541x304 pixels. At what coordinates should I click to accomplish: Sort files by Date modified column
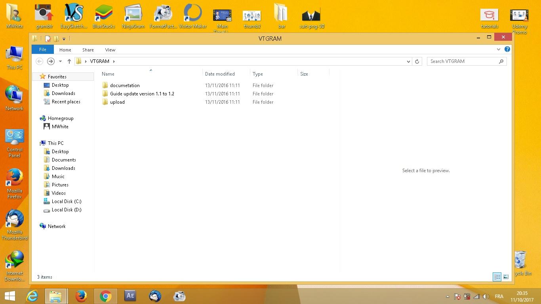220,74
